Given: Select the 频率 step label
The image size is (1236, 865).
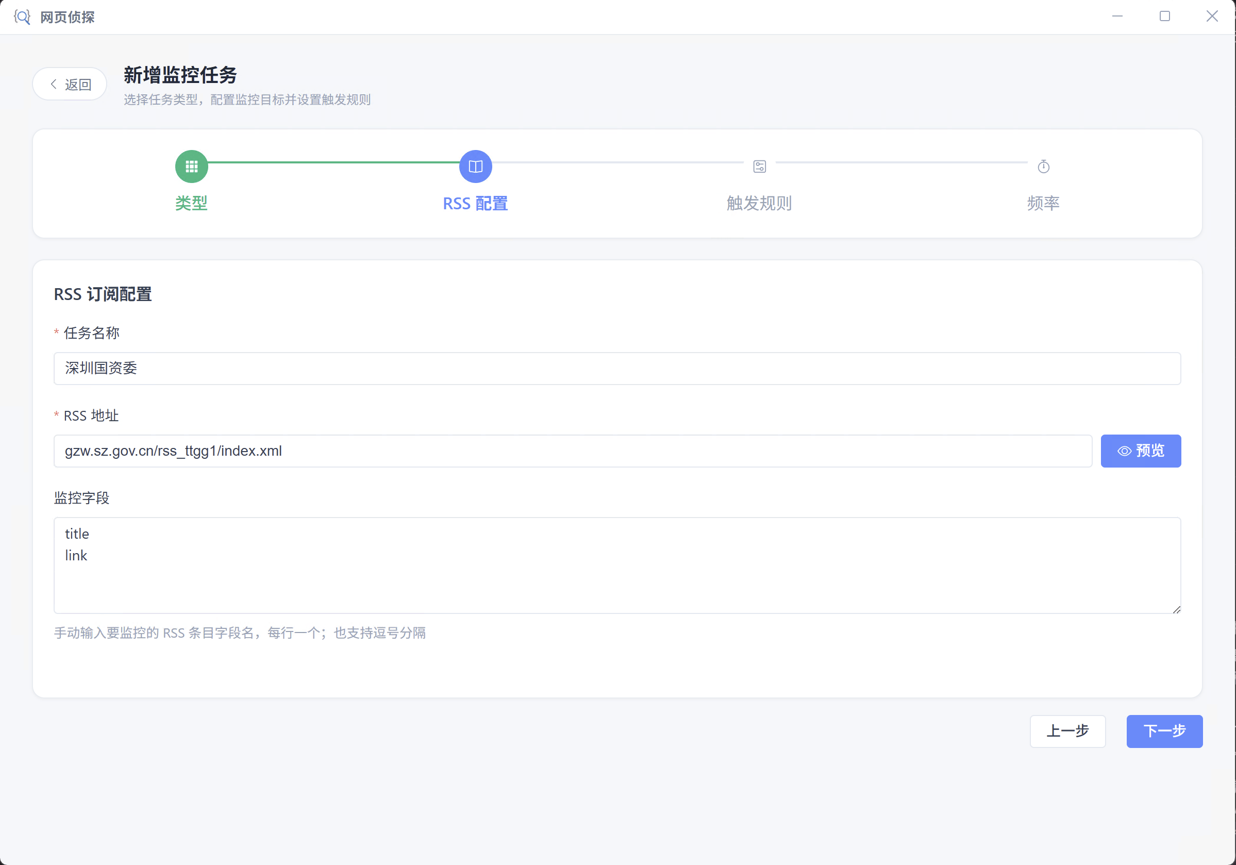Looking at the screenshot, I should point(1043,204).
